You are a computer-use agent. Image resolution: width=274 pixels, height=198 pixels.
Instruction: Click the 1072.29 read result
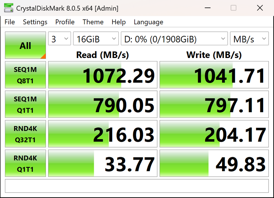(x=103, y=75)
